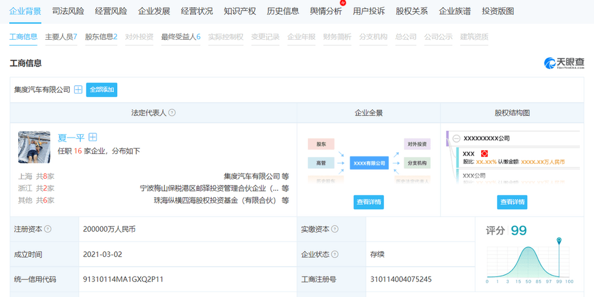Image resolution: width=594 pixels, height=297 pixels.
Task: Click 查看详情 under 企业全景
Action: pos(369,202)
